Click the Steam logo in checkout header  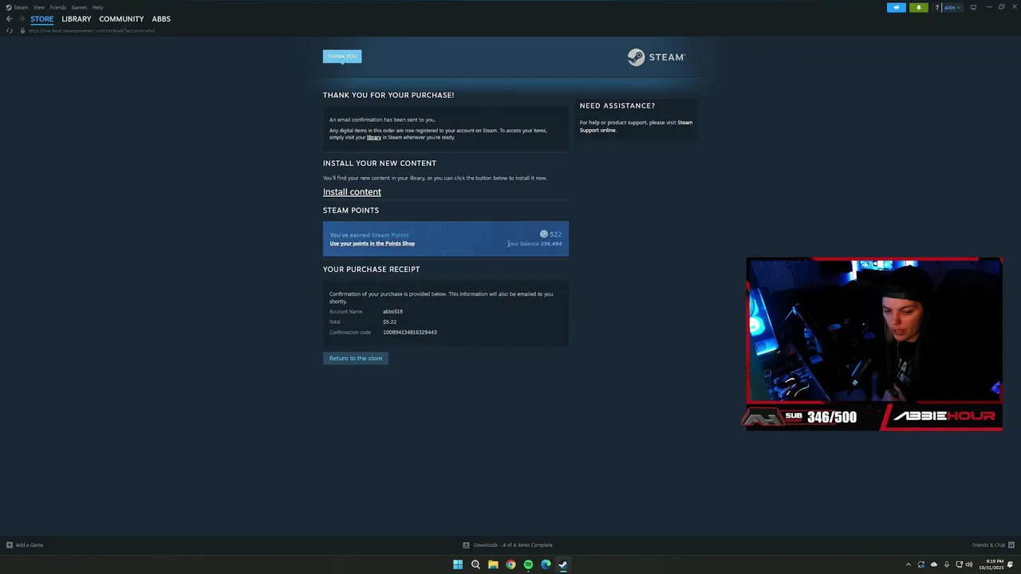click(656, 57)
